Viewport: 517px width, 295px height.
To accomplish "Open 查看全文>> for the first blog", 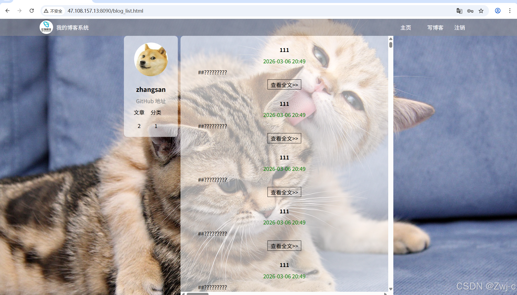I will [x=284, y=85].
